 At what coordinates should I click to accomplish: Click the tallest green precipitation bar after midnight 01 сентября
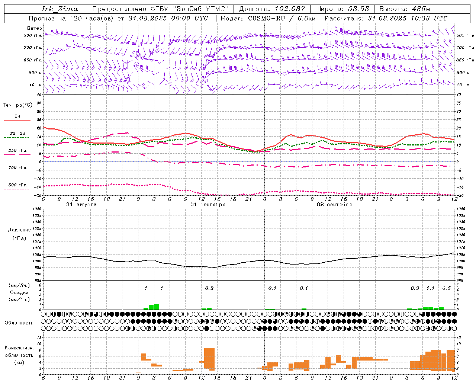tap(157, 307)
